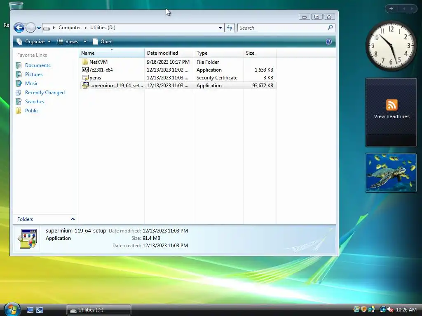Click Switch between windows quick launch icon

point(40,310)
